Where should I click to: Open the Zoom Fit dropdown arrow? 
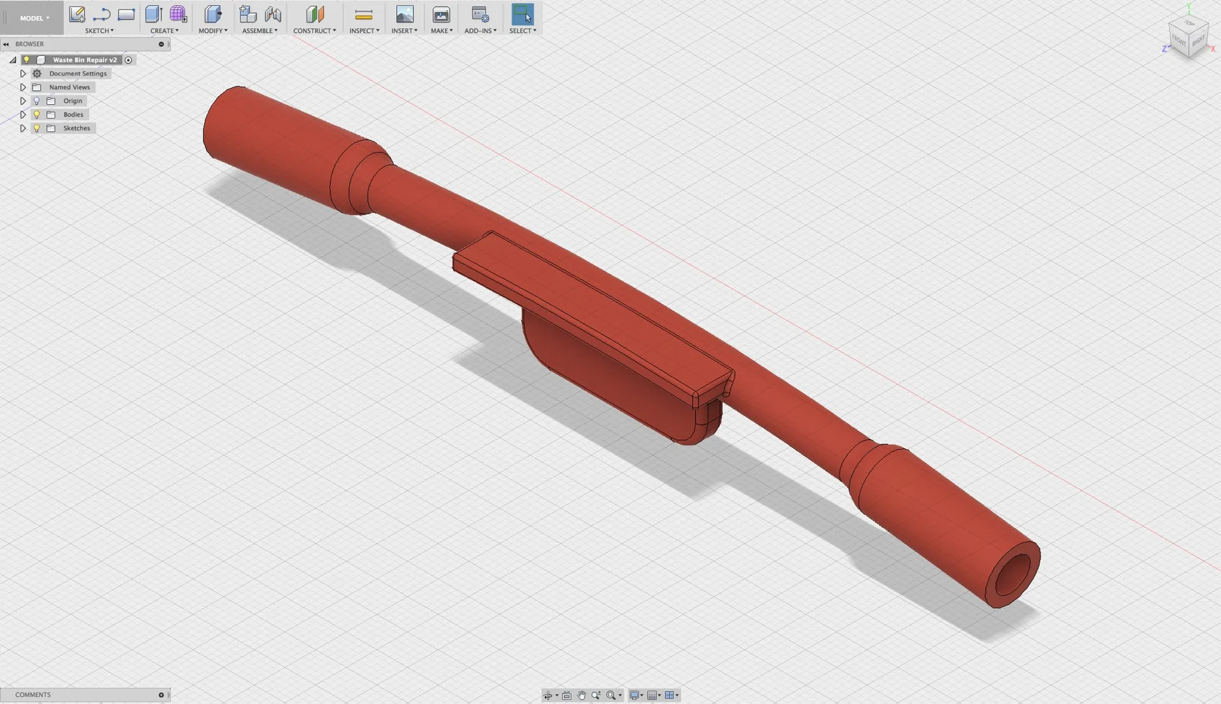coord(620,695)
